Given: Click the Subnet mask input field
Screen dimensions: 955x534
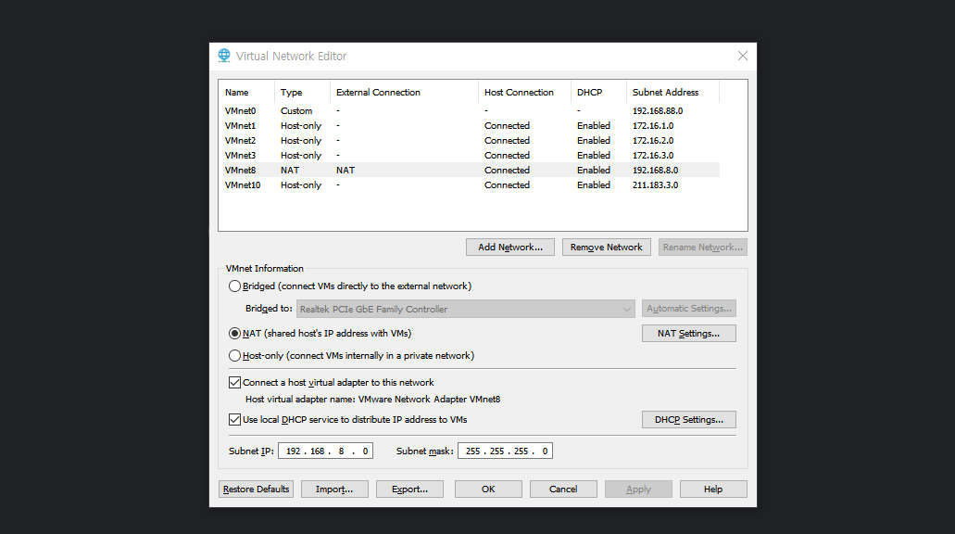Looking at the screenshot, I should (505, 451).
